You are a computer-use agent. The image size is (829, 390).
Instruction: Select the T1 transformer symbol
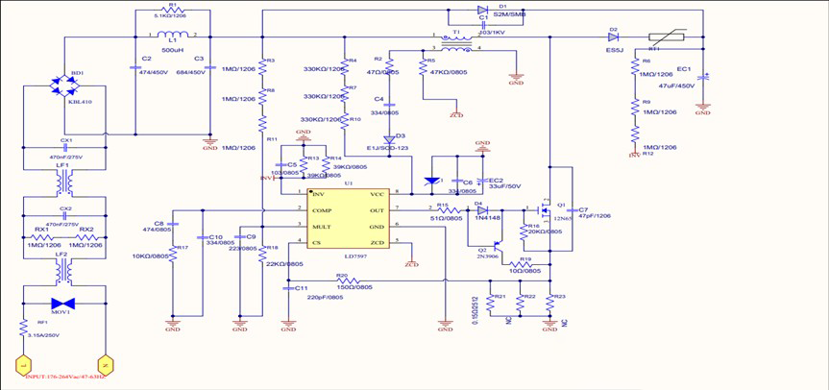tap(457, 44)
